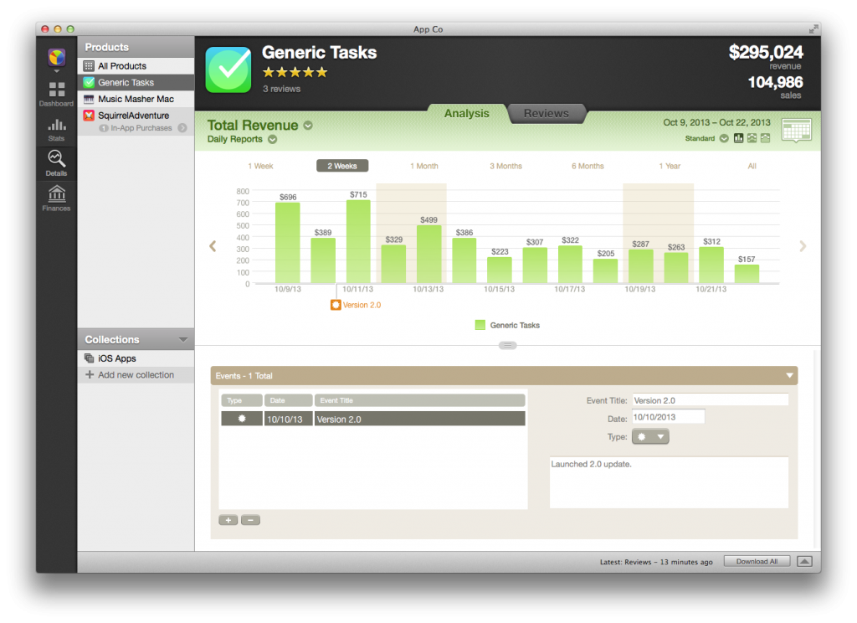Click the Oct 9 – Oct 22 date range
The width and height of the screenshot is (857, 623).
pos(716,122)
